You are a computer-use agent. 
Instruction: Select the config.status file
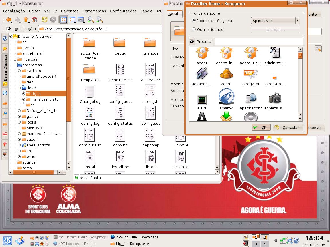point(120,116)
